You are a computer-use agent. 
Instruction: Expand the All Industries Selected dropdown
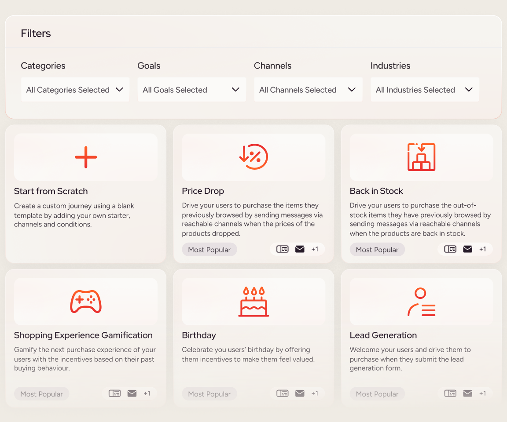(425, 90)
